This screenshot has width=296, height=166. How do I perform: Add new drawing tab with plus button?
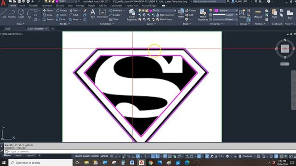[53, 29]
